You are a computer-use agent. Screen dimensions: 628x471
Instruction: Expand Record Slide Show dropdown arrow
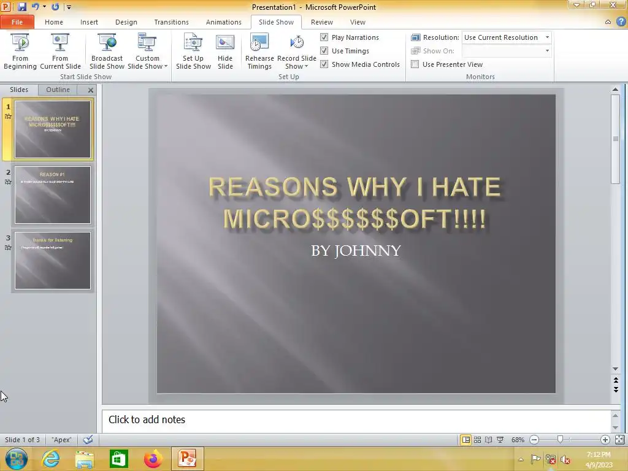pyautogui.click(x=307, y=66)
